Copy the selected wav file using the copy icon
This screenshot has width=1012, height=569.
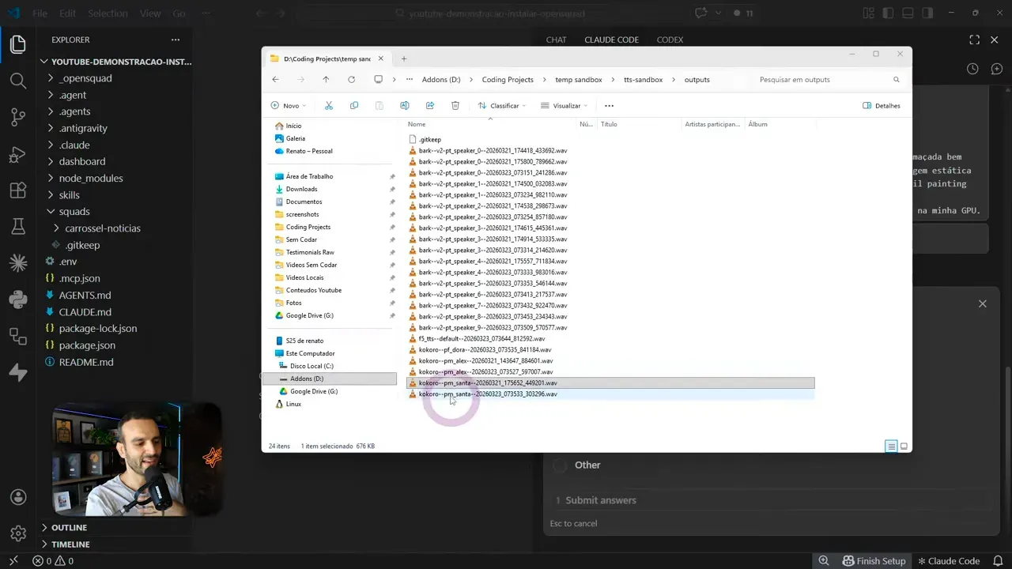pos(354,105)
